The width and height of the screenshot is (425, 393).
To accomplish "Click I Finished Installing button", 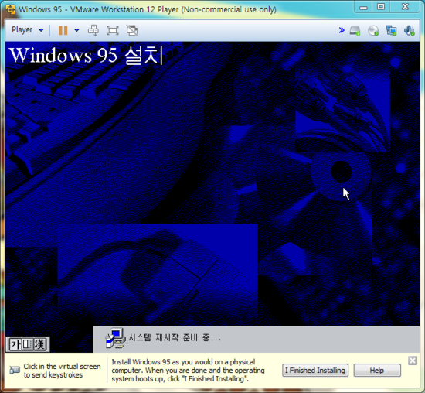I will point(315,371).
